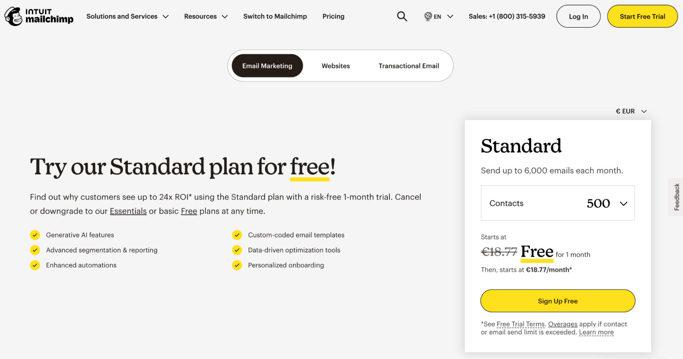Expand the Solutions and Services menu
The height and width of the screenshot is (359, 683).
(x=127, y=16)
